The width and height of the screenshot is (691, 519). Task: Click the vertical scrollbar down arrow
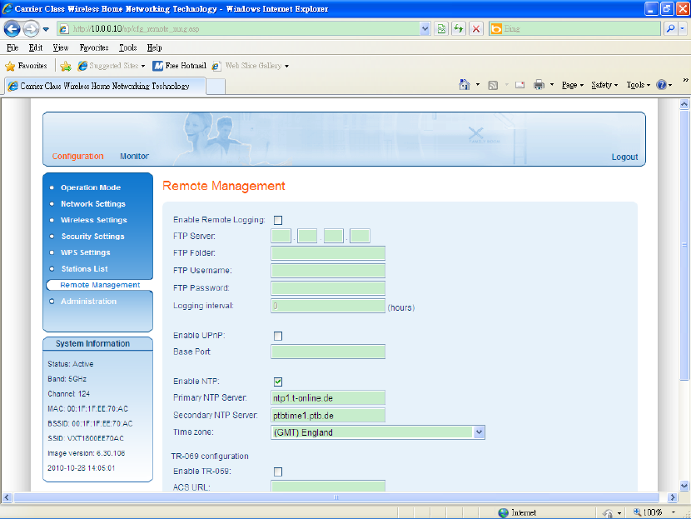[684, 486]
